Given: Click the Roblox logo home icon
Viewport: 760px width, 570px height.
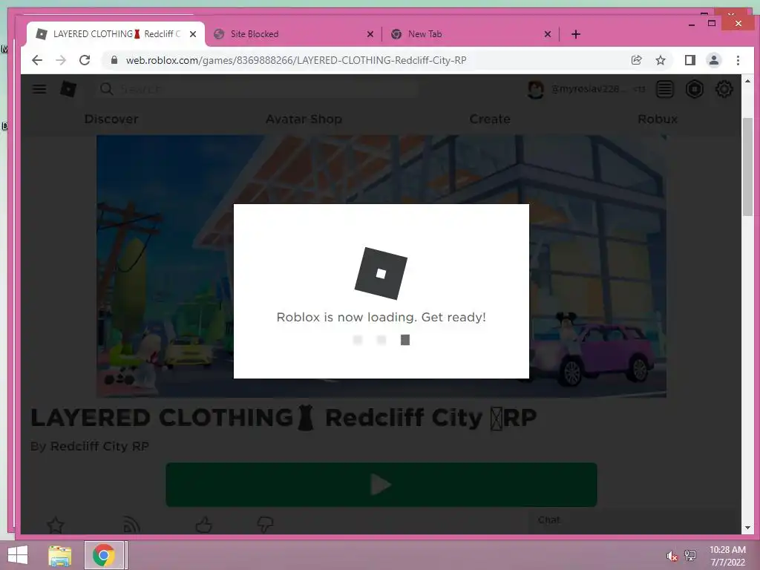Looking at the screenshot, I should 68,89.
